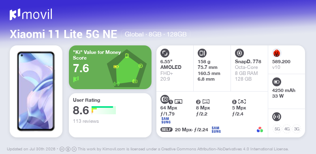Click the Xiaomi 11 Lite phone image

(36, 91)
